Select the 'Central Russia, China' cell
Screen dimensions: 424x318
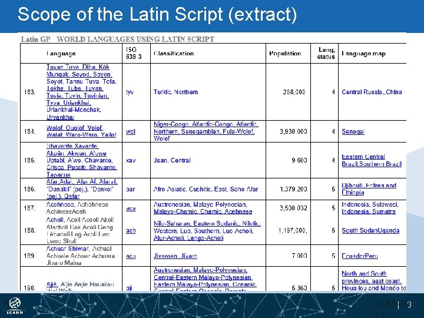pyautogui.click(x=372, y=92)
